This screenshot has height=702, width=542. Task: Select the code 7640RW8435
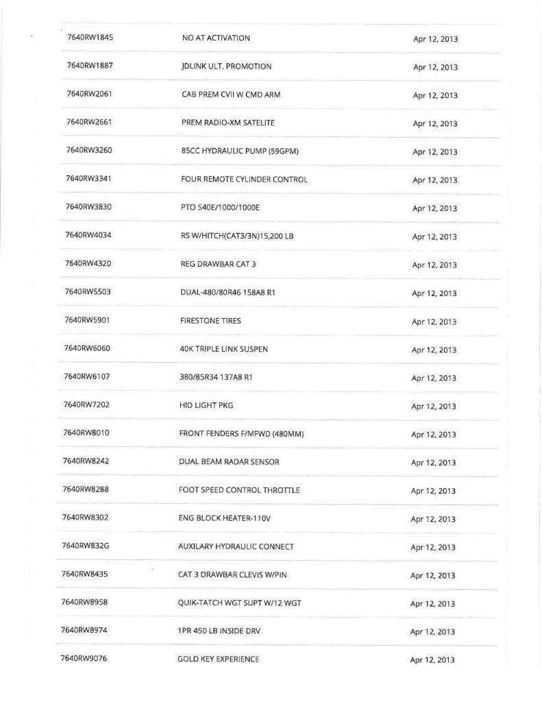tap(85, 574)
